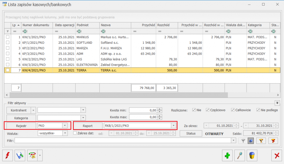
Task: Close window with the red X button
Action: (277, 155)
